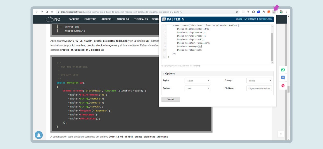Open the Privacy dropdown set to Public
323x149 pixels.
[x=259, y=81]
